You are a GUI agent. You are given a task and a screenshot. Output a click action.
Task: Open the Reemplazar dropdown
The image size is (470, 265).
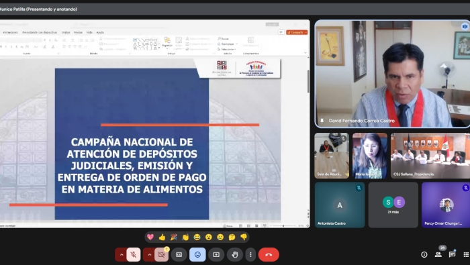[228, 44]
